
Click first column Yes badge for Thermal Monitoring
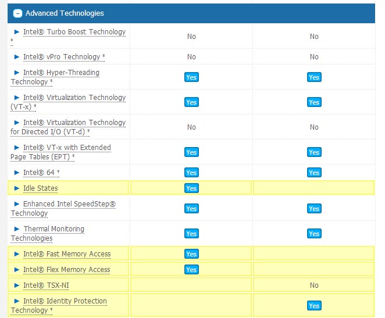tap(191, 234)
